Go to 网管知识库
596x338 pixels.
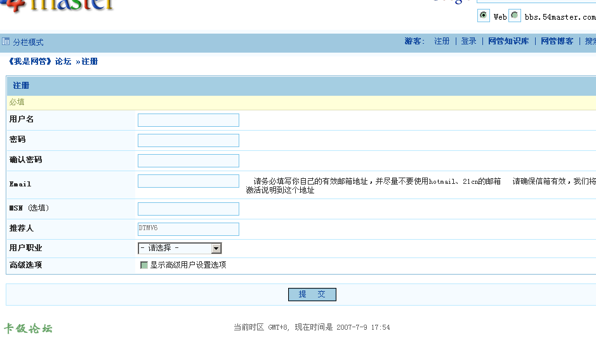coord(508,41)
